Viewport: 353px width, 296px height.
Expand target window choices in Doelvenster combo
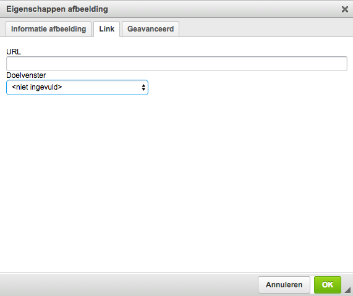(x=77, y=87)
